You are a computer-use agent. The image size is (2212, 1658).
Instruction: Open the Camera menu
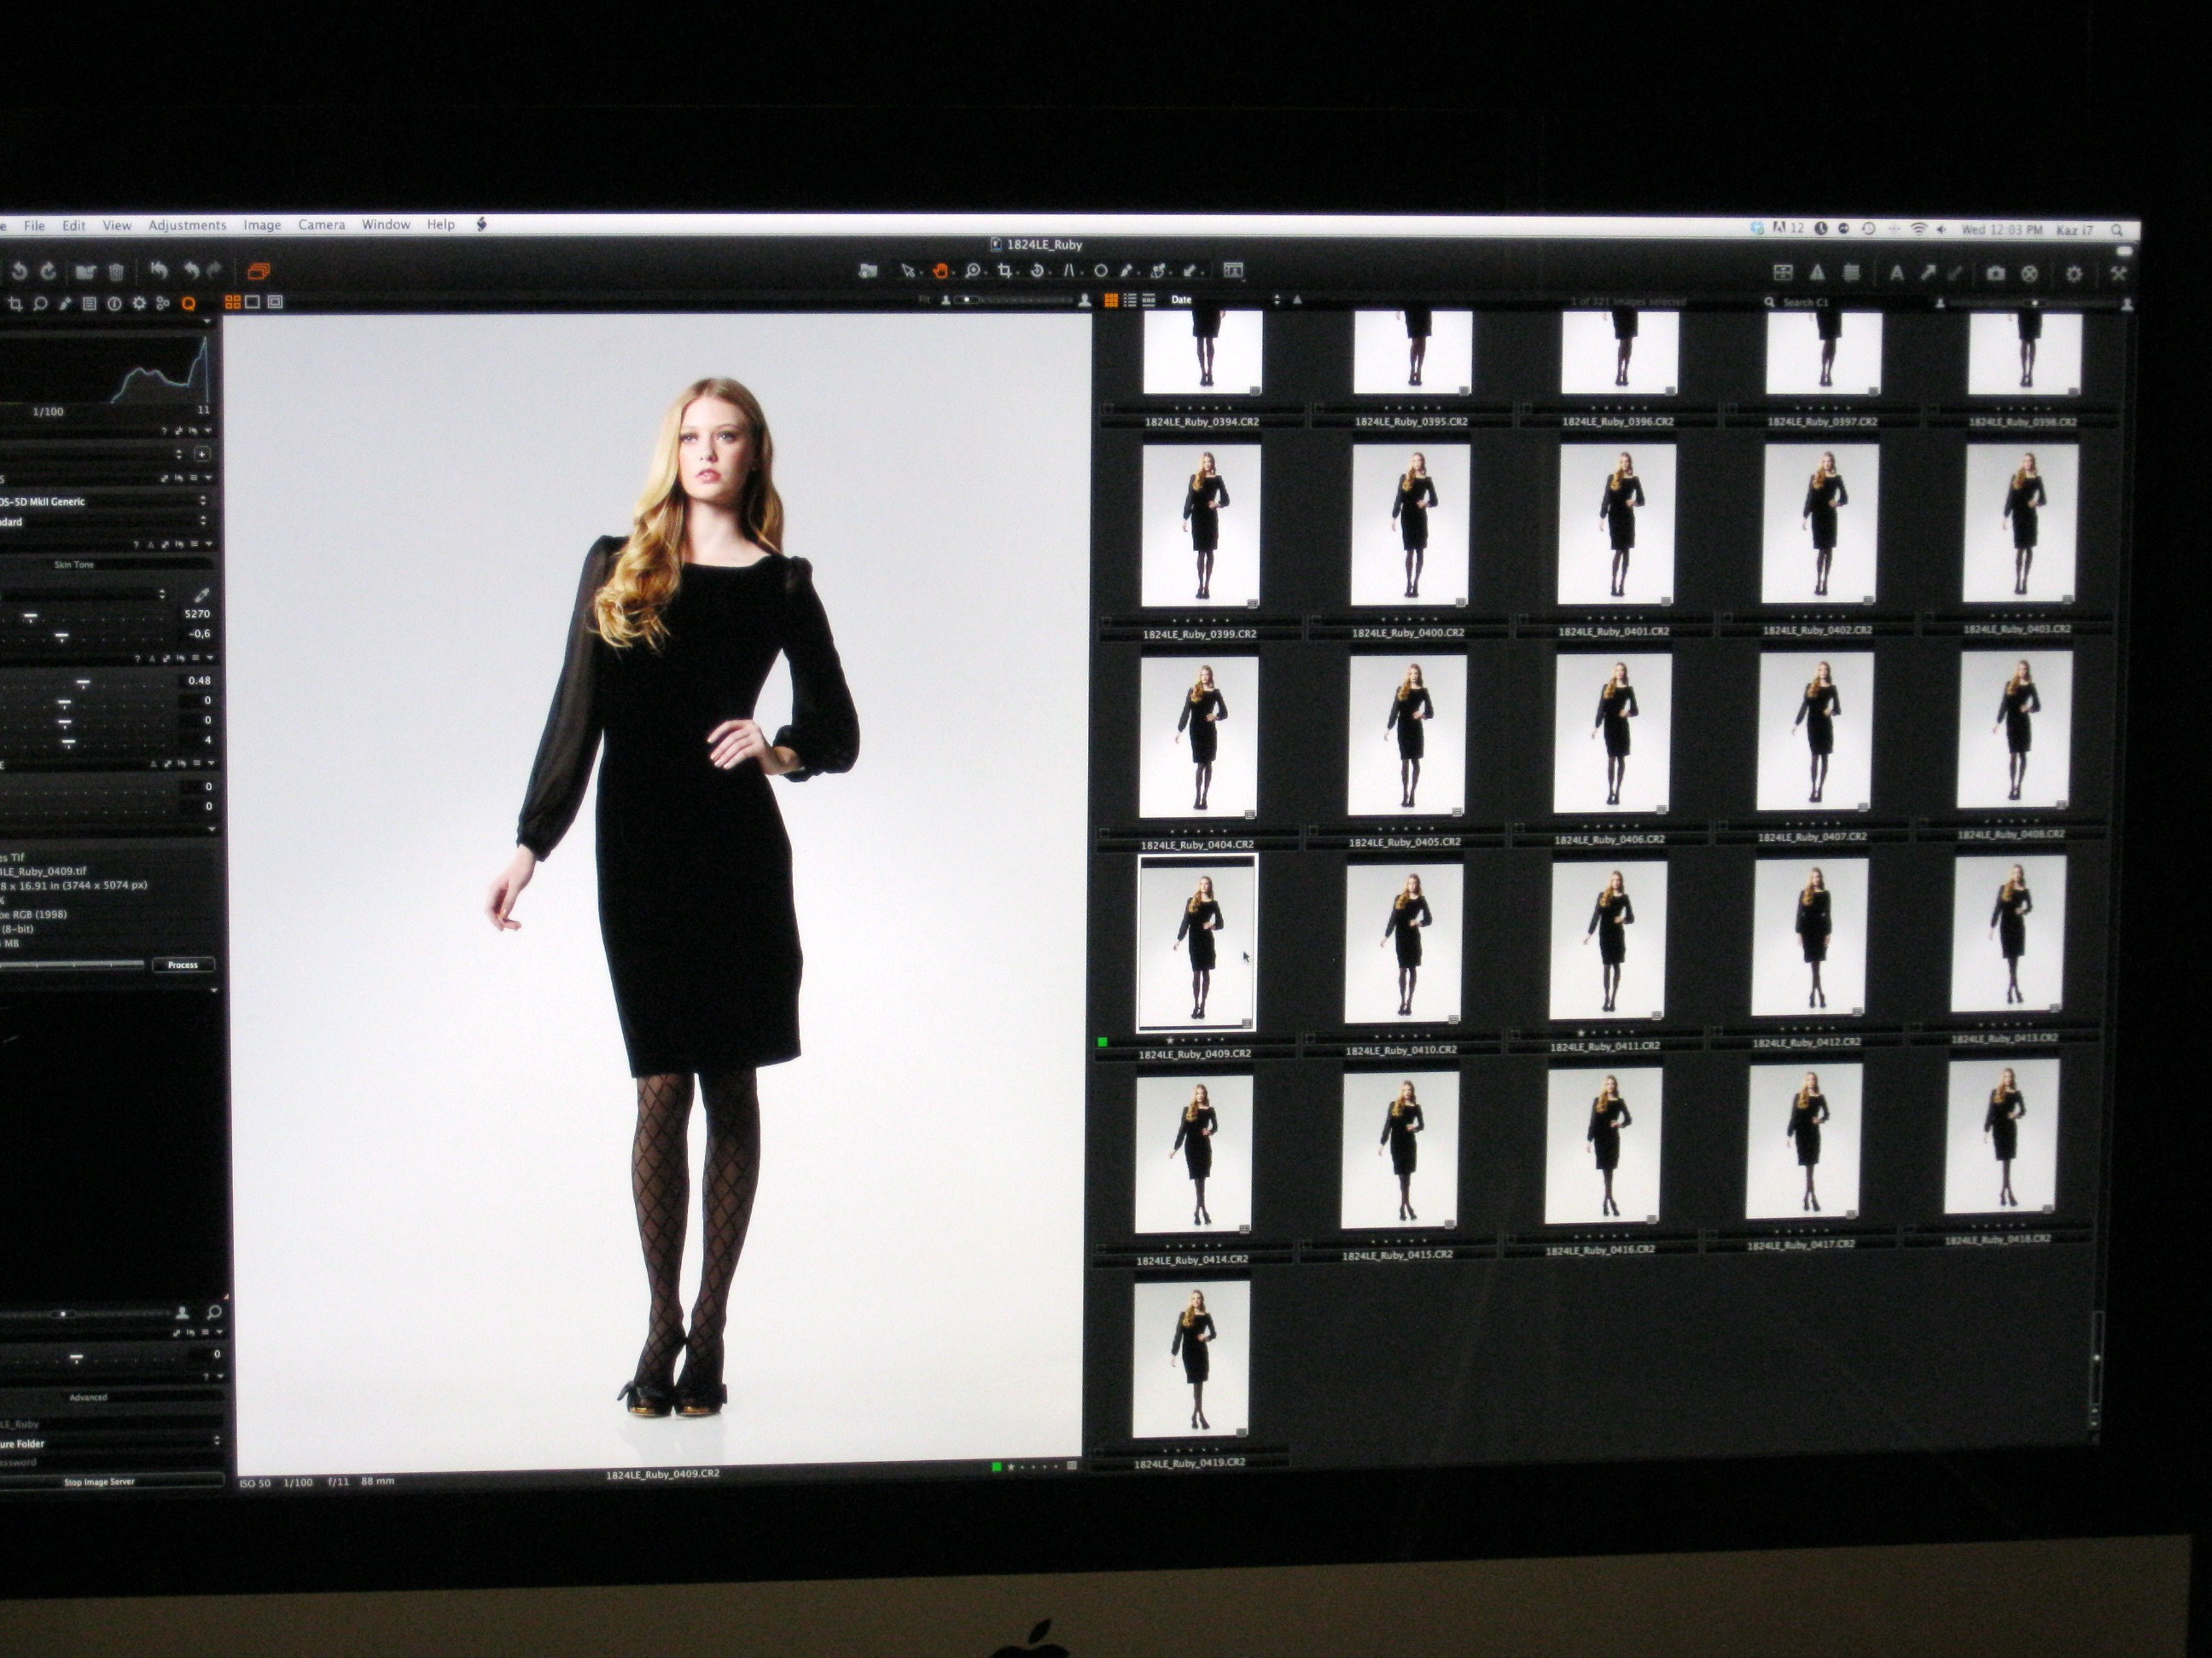pos(321,225)
